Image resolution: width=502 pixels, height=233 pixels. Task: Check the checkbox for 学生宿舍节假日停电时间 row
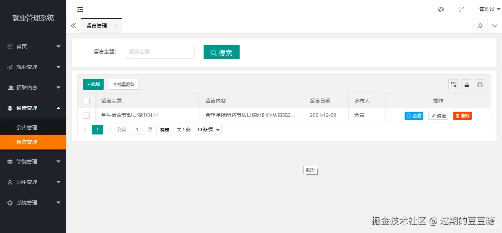87,115
